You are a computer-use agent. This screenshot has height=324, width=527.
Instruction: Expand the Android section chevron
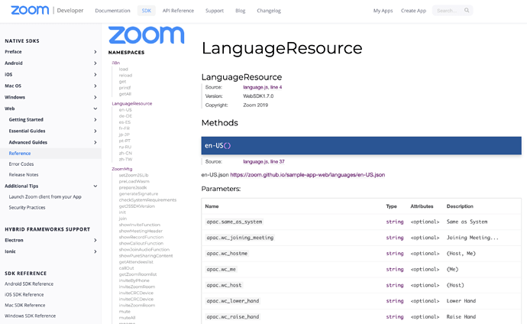click(95, 63)
